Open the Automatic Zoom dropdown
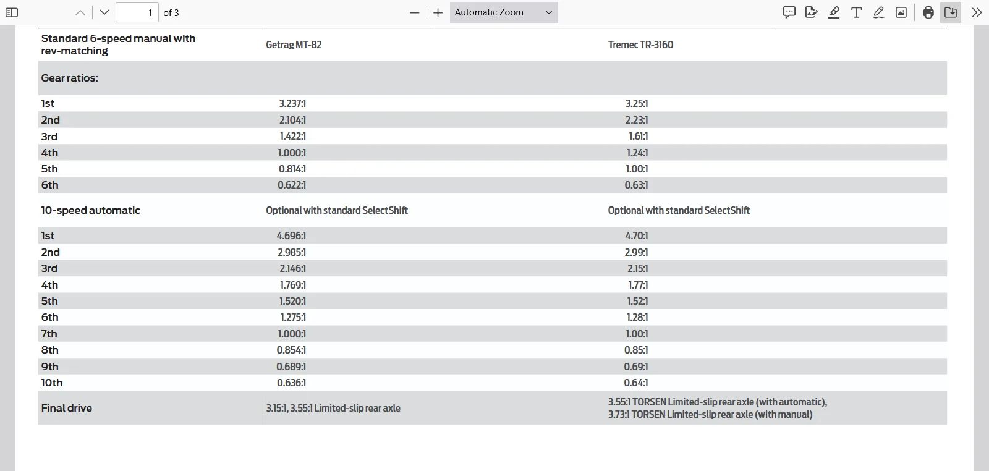 (504, 12)
